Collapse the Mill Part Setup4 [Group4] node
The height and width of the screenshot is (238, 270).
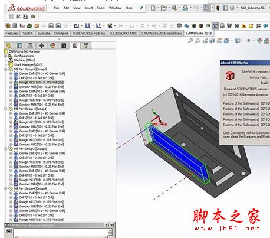[6, 188]
